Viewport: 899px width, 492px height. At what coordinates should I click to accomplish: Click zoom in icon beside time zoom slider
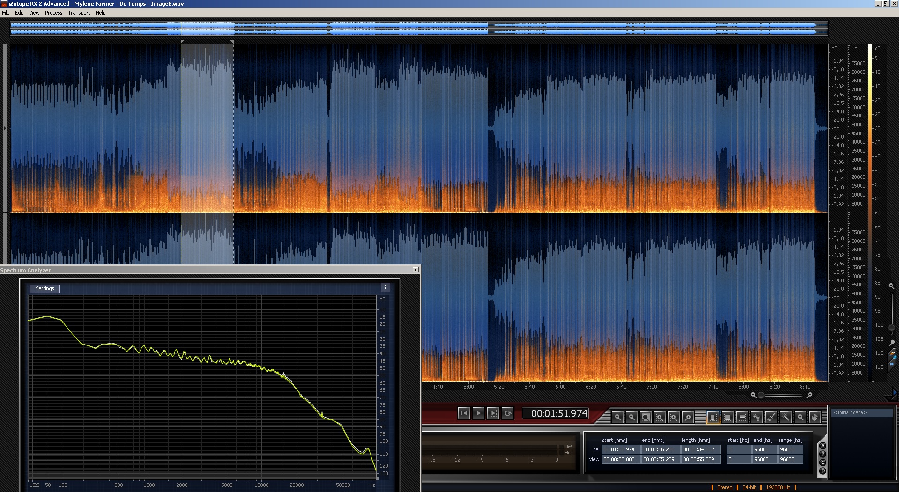pyautogui.click(x=809, y=396)
